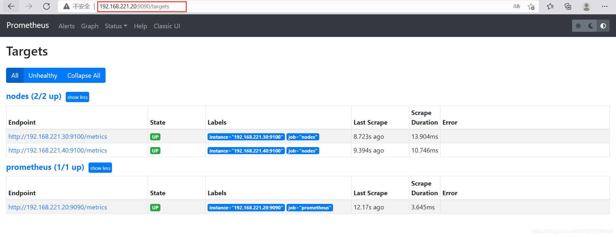The height and width of the screenshot is (237, 616).
Task: Select the auto contrast theme icon
Action: tap(603, 26)
